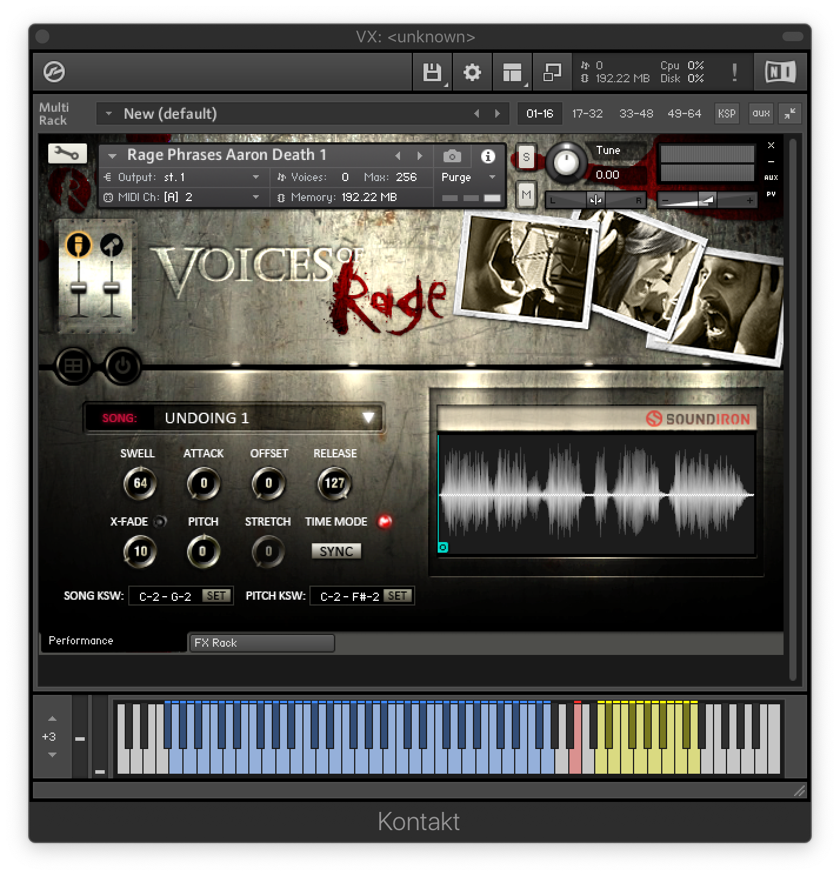Click the PITCH knob

point(204,551)
